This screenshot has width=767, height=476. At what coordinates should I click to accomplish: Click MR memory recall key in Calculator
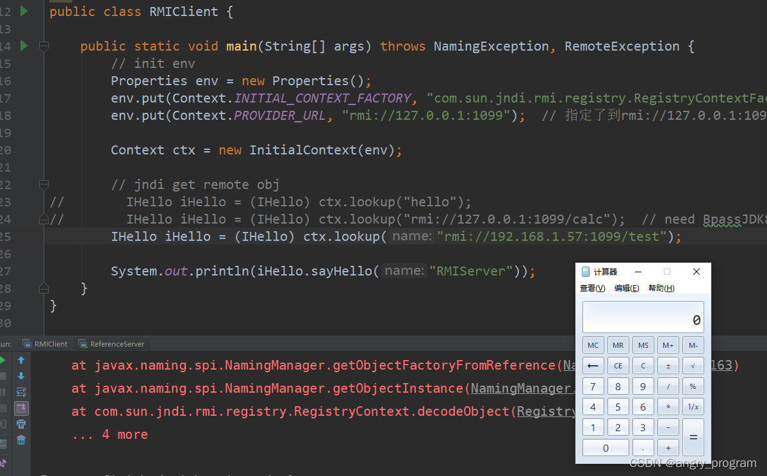[x=618, y=345]
